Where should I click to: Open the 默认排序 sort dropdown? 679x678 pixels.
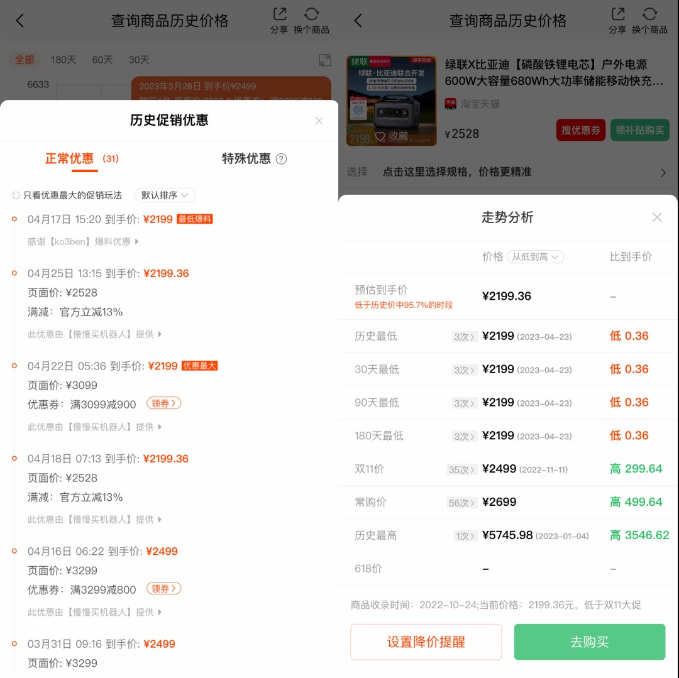[x=165, y=195]
